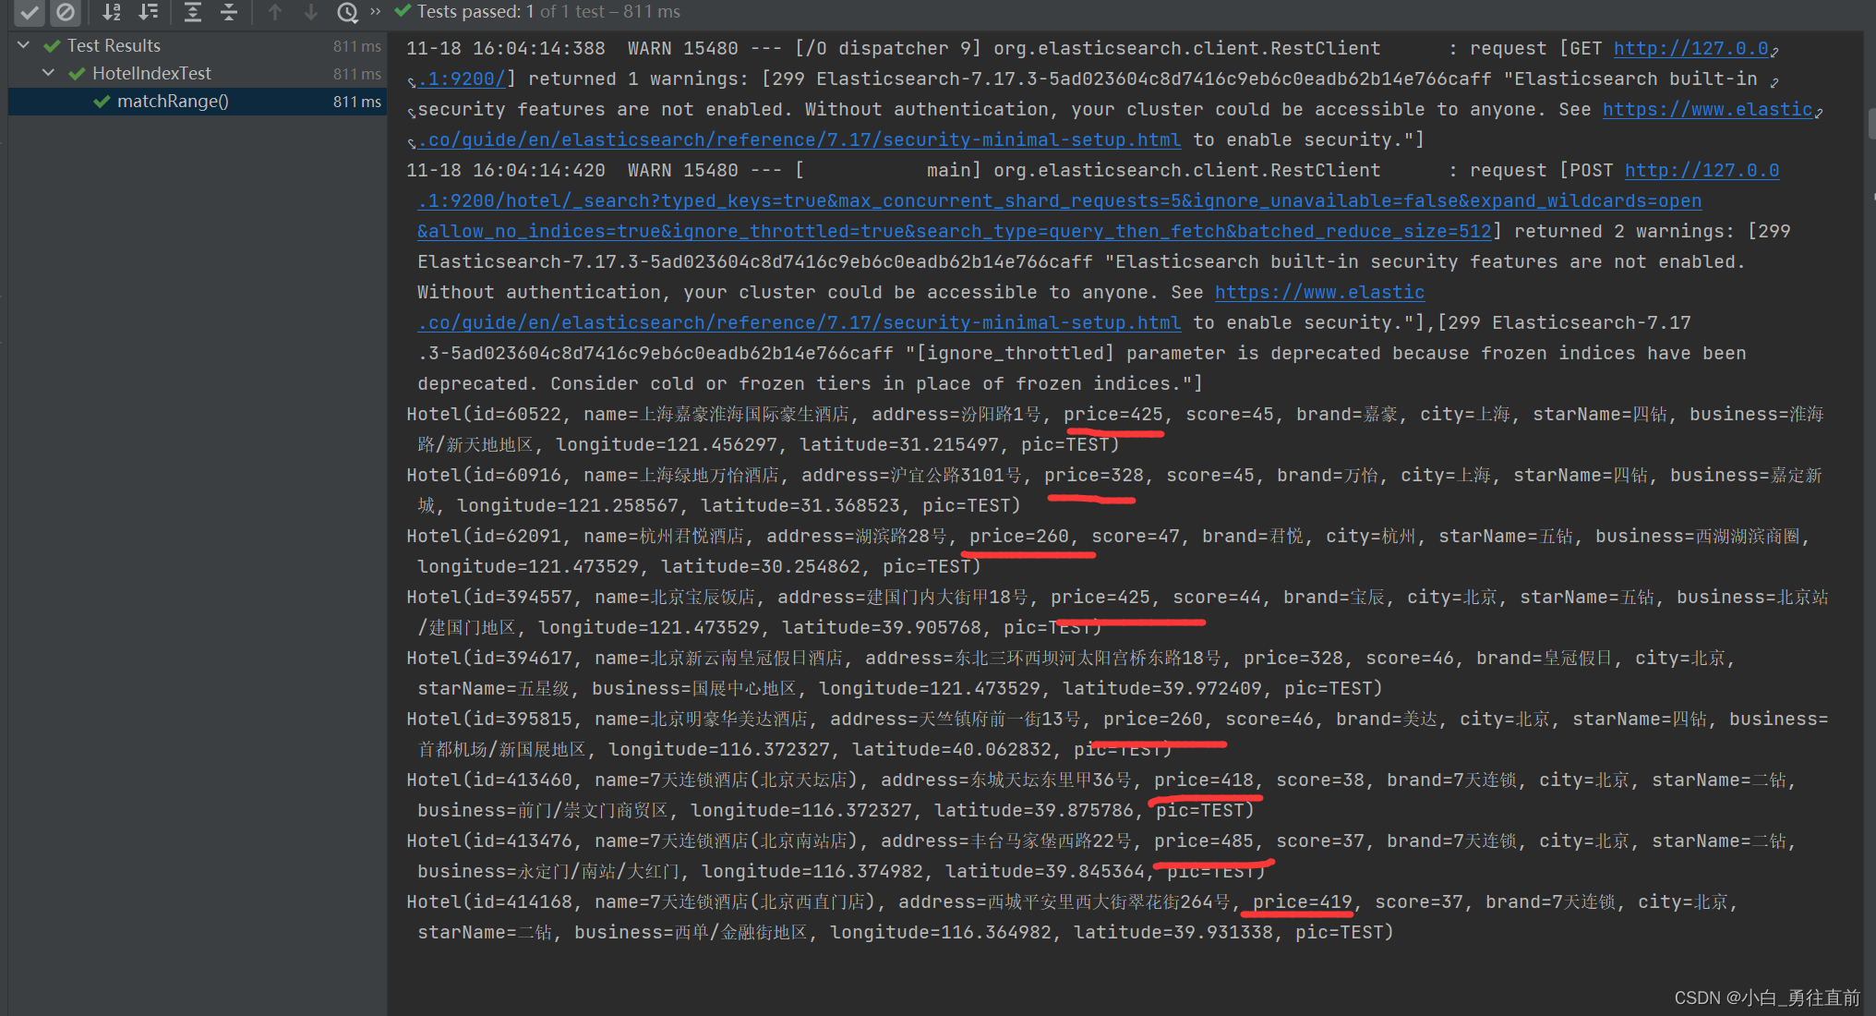The height and width of the screenshot is (1016, 1876).
Task: Toggle the Show Ignored tests button
Action: click(x=65, y=12)
